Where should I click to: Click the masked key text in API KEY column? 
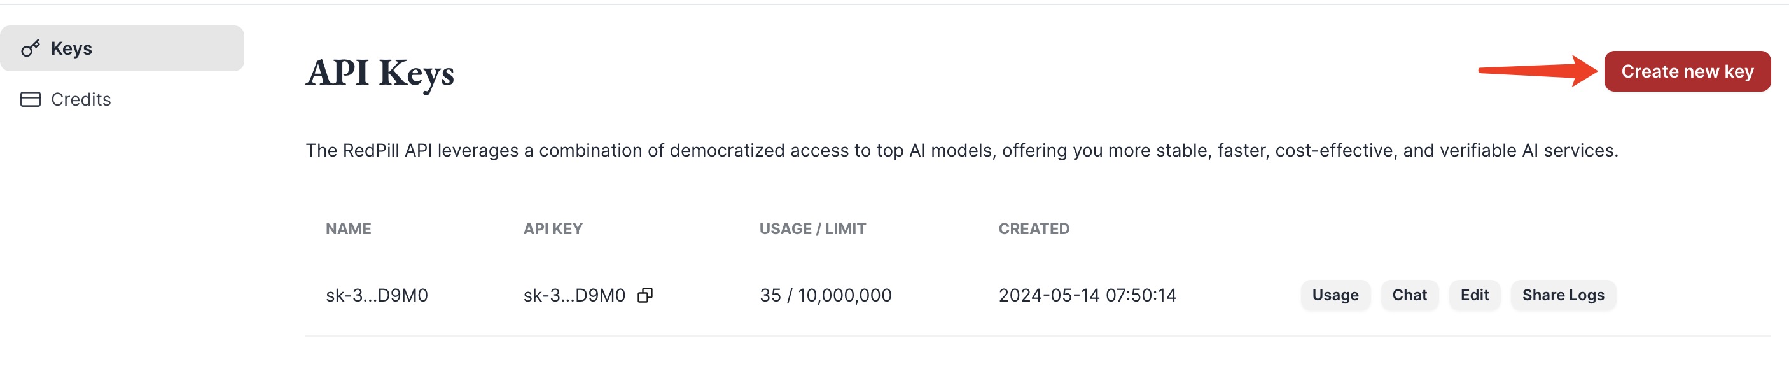[574, 295]
